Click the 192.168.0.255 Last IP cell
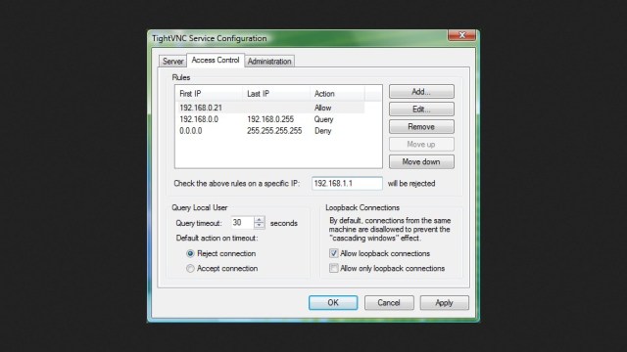Viewport: 627px width, 352px height. pyautogui.click(x=270, y=119)
